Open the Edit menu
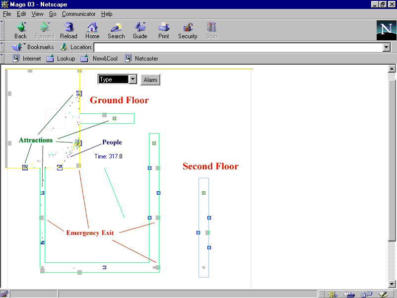 click(x=21, y=14)
